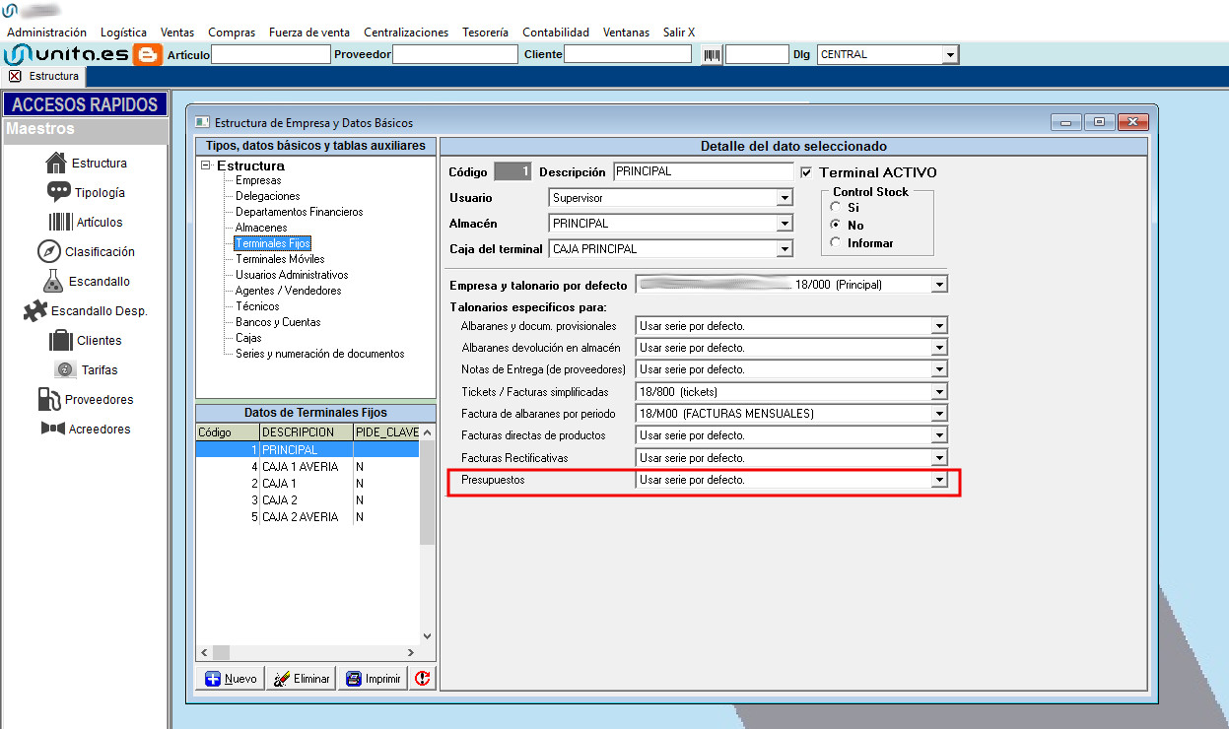This screenshot has width=1229, height=729.
Task: Select Series y numeración de documentos
Action: pos(320,354)
